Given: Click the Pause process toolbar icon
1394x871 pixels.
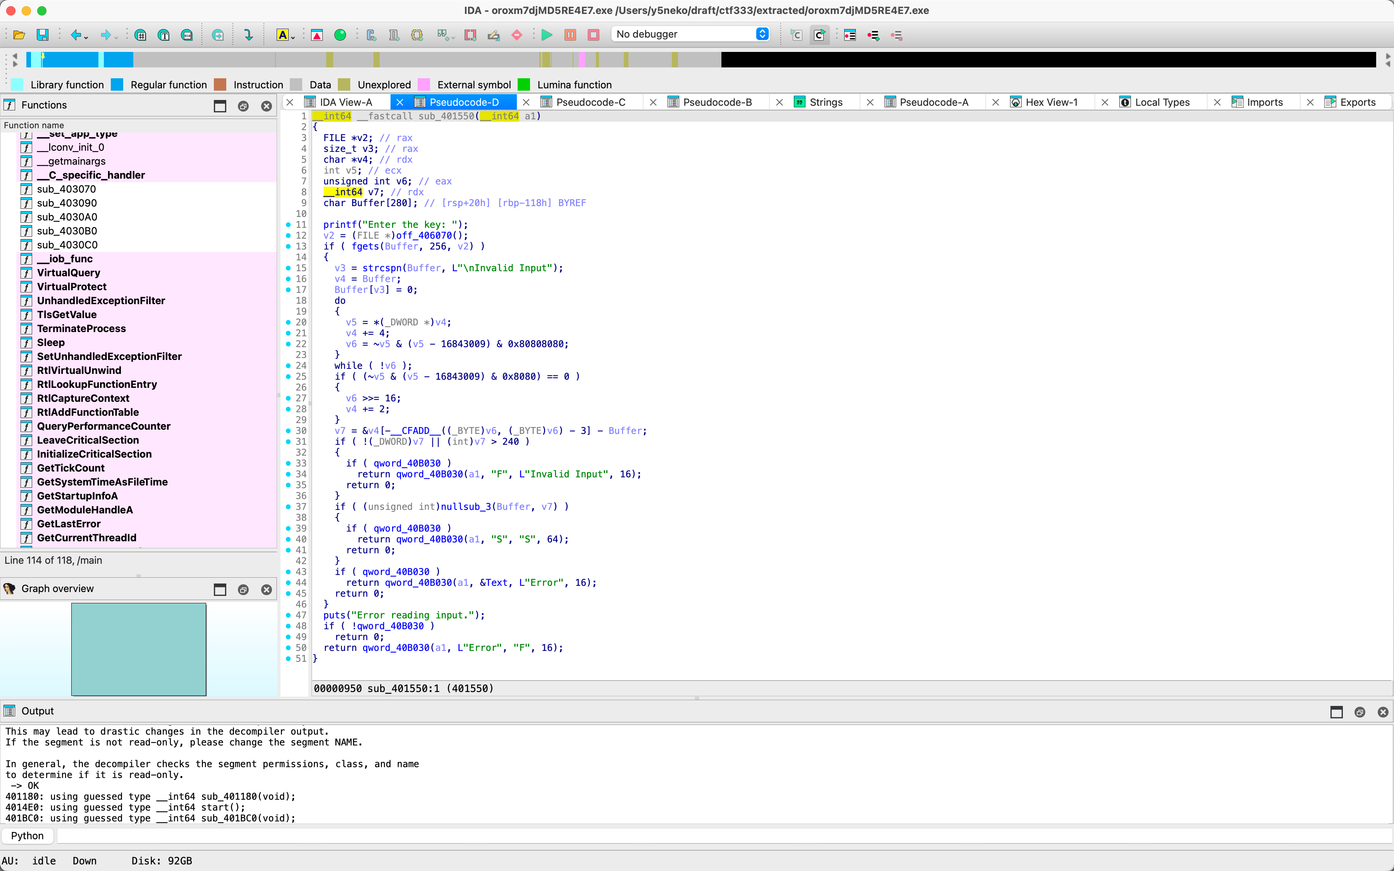Looking at the screenshot, I should tap(570, 35).
